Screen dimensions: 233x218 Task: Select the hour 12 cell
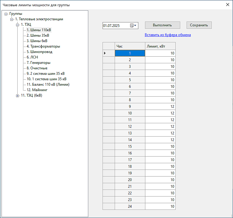point(130,127)
